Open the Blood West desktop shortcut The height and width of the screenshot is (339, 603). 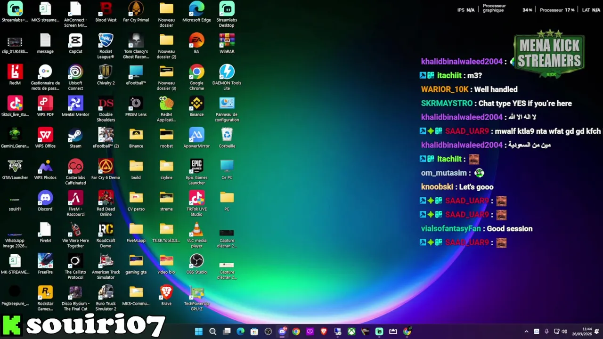[106, 12]
